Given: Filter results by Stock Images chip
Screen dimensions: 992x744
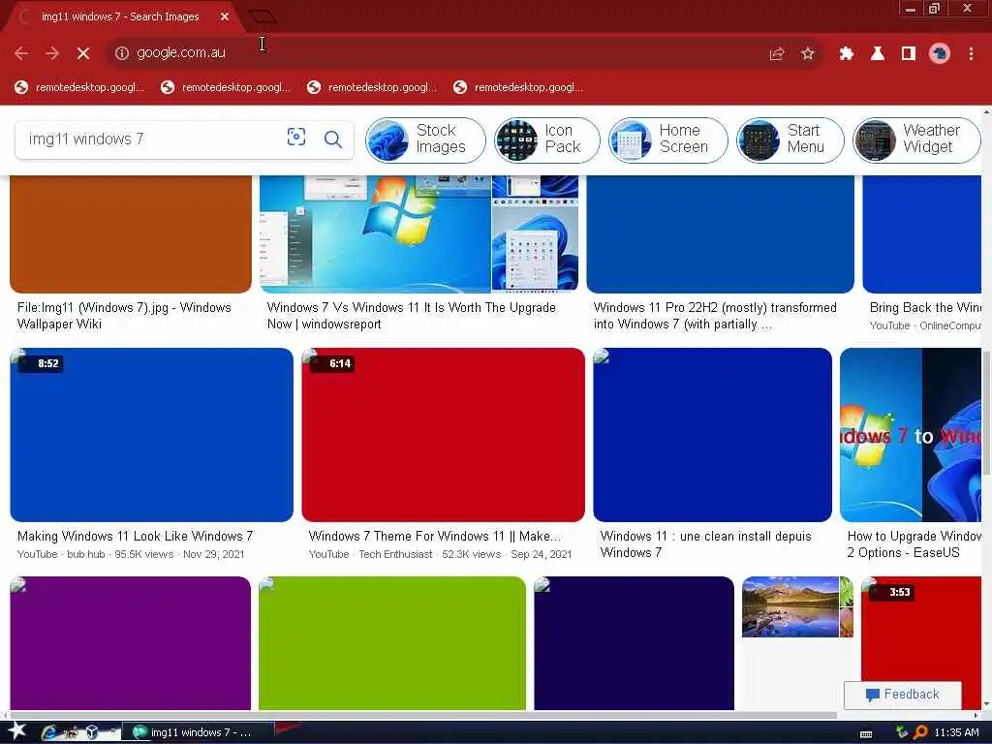Looking at the screenshot, I should point(425,139).
